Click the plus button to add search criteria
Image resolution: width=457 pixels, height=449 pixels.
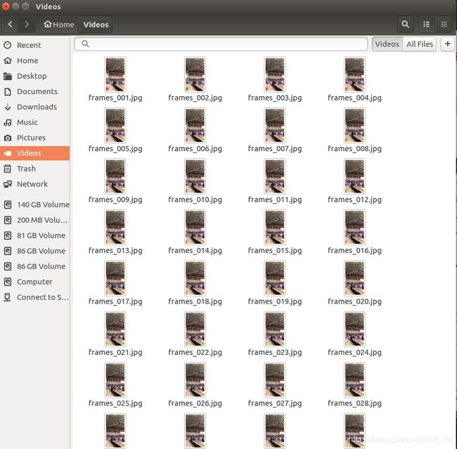click(x=448, y=44)
